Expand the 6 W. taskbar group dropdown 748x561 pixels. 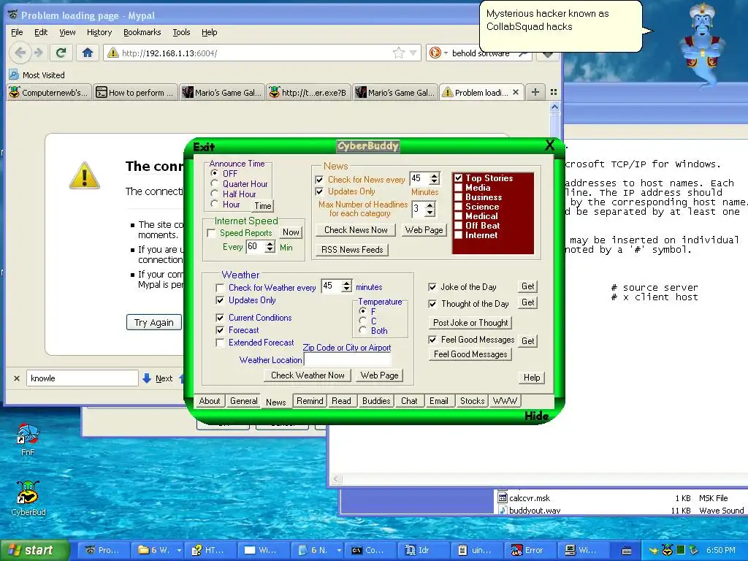pyautogui.click(x=180, y=550)
